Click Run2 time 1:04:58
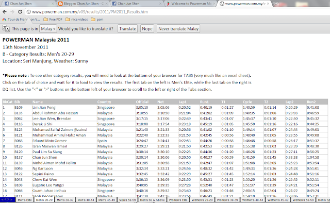This screenshot has width=330, height=203. 313,157
